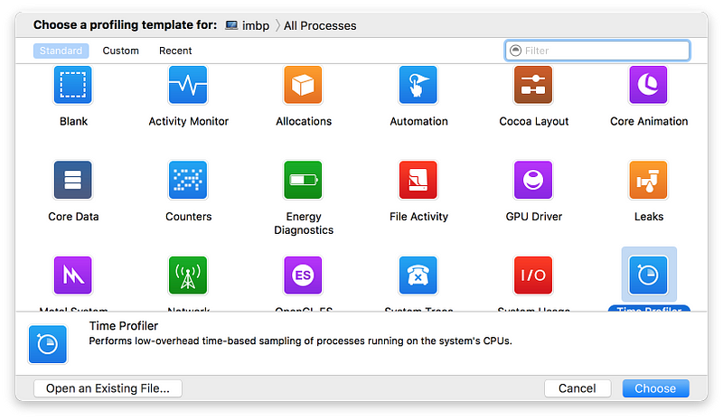The image size is (723, 420).
Task: Click the Energy Diagnostics label
Action: [x=304, y=223]
